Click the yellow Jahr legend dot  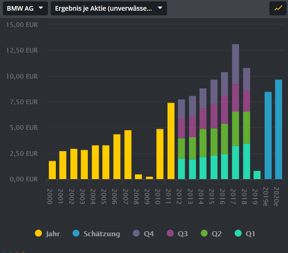click(x=38, y=233)
